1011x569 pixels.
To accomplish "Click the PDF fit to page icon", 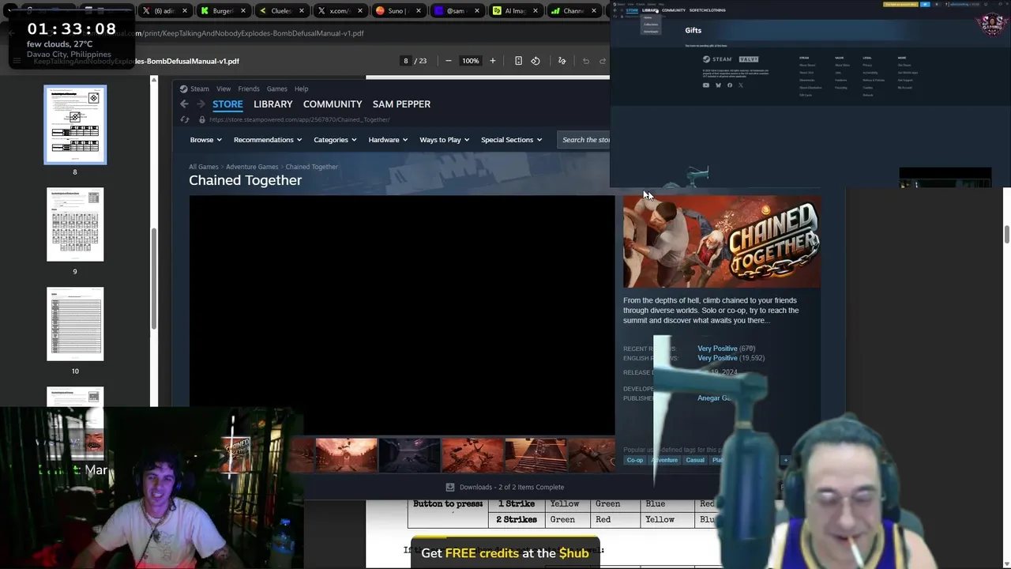I will tap(518, 61).
